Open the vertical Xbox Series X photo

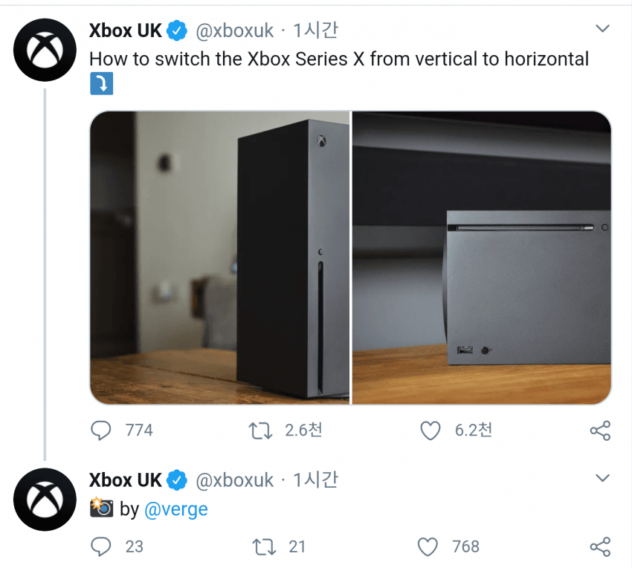coord(219,257)
